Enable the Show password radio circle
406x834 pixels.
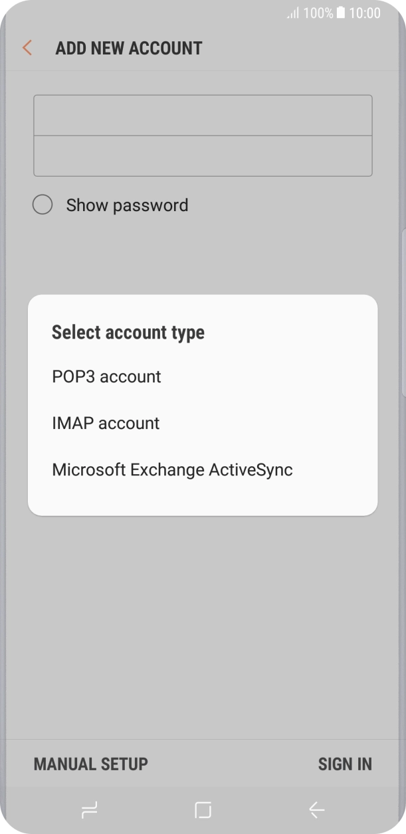[43, 205]
